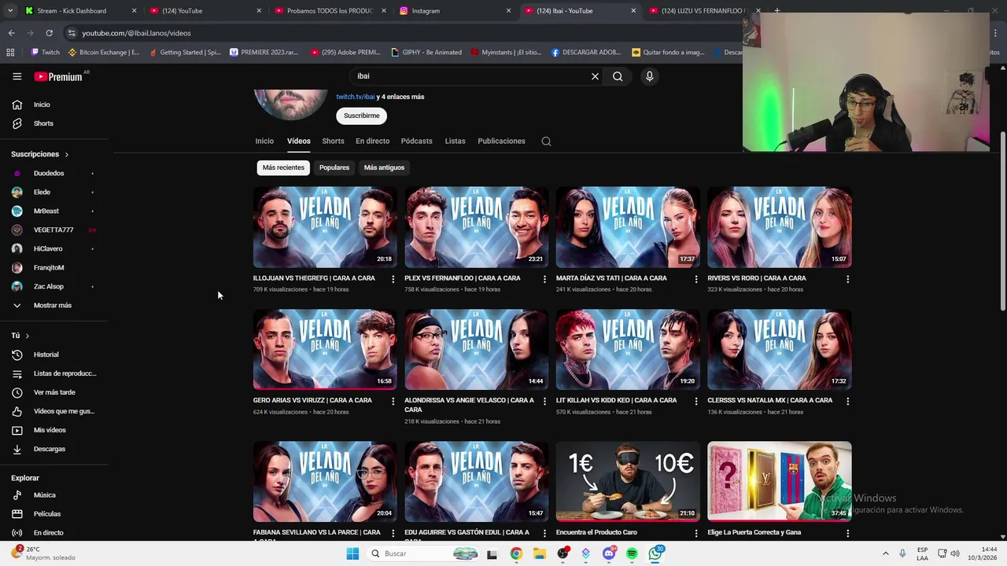
Task: Clear the search box with the X icon
Action: (595, 76)
